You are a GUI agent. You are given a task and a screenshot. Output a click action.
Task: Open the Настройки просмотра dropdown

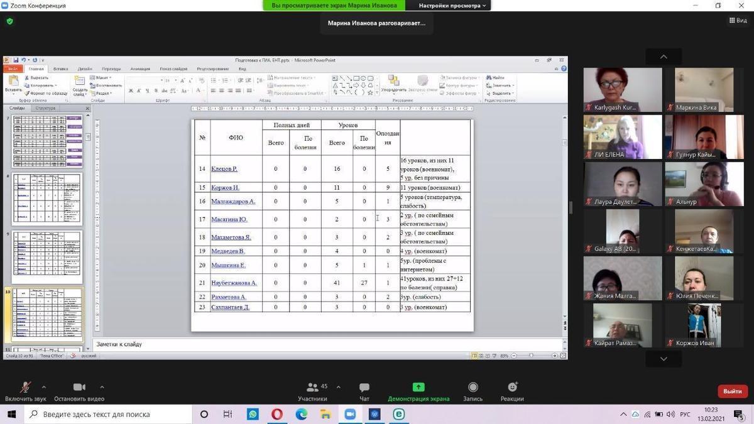(453, 6)
